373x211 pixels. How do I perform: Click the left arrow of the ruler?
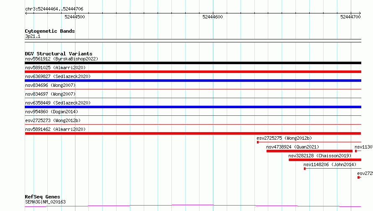click(x=26, y=13)
